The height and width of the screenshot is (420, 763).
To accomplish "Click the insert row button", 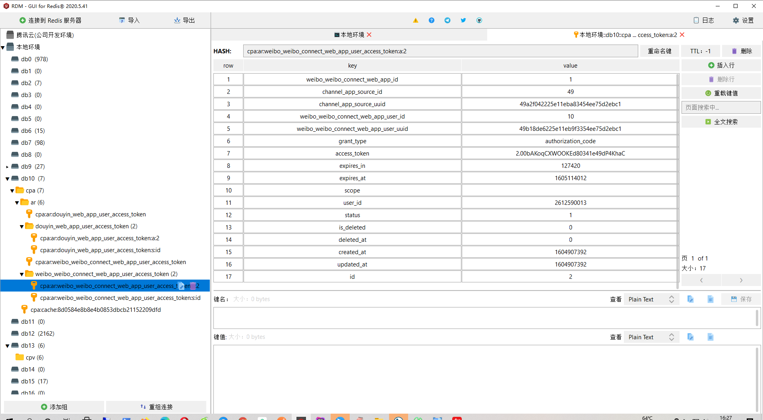I will click(x=721, y=65).
